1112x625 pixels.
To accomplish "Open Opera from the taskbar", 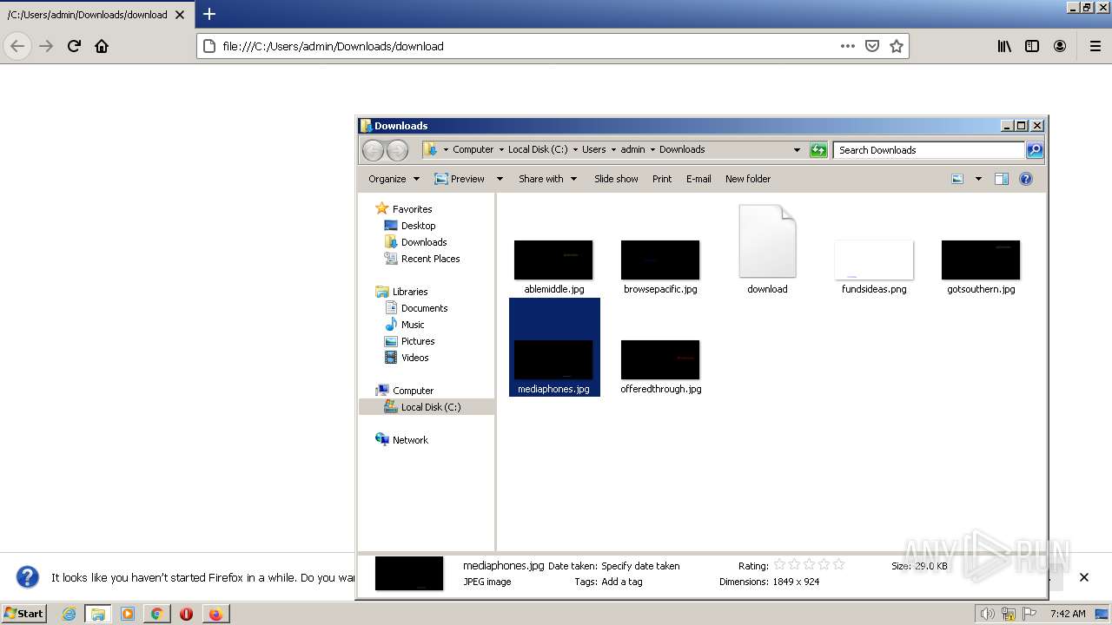I will [186, 614].
